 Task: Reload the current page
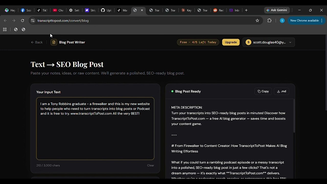coord(22,20)
